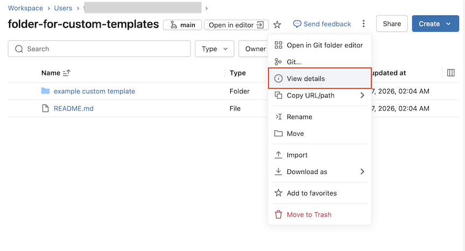This screenshot has width=465, height=251.
Task: Choose Rename in the context menu
Action: pos(299,117)
